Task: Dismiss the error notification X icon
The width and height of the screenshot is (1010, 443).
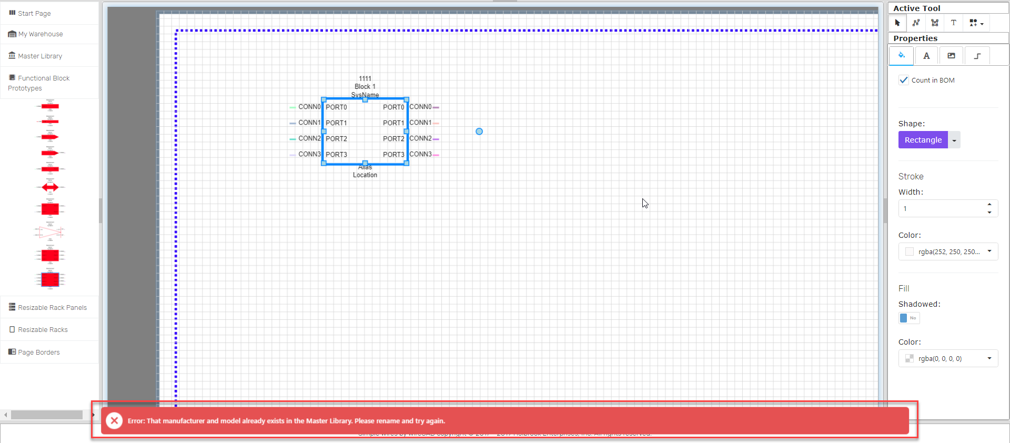Action: point(114,420)
